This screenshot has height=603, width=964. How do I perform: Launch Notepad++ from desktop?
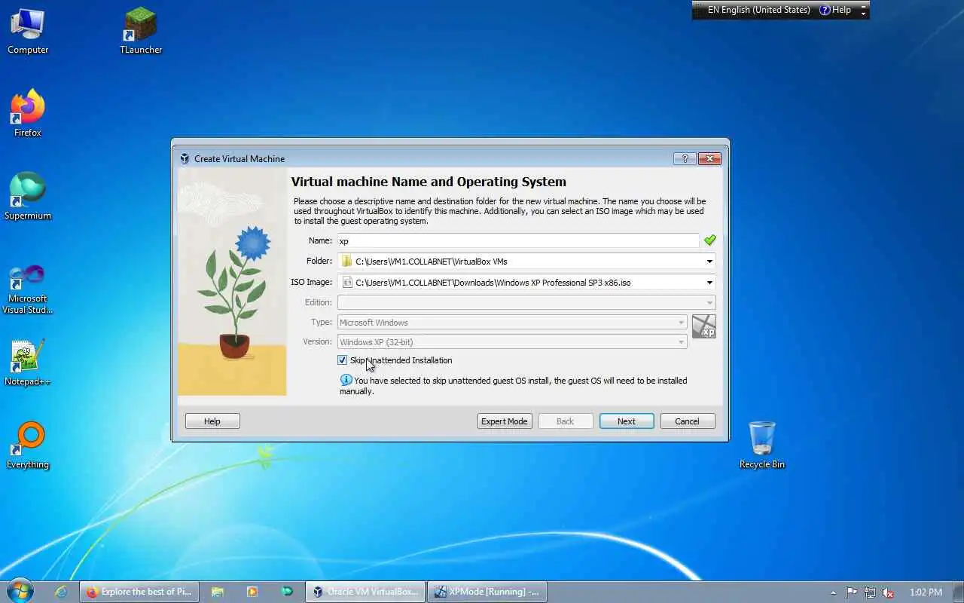coord(28,363)
